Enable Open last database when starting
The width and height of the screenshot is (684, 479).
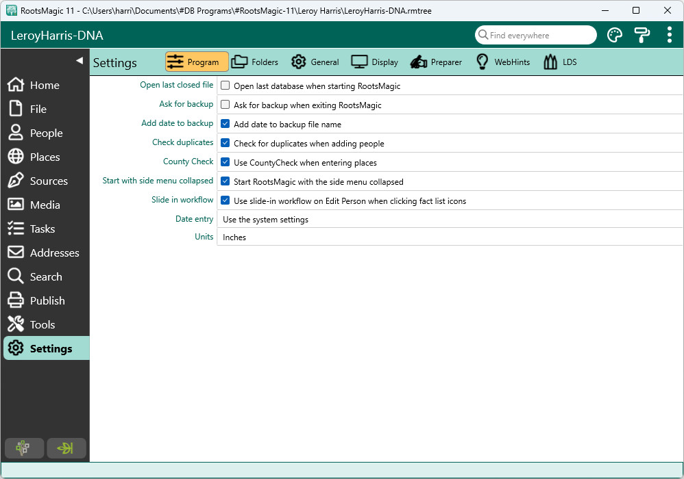coord(225,86)
